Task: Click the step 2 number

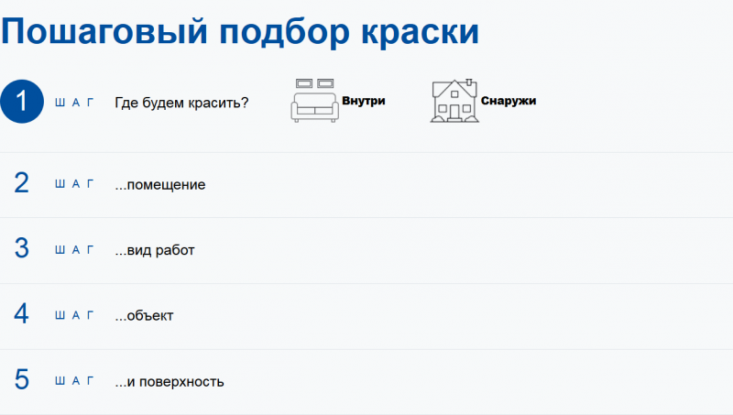Action: 21,183
